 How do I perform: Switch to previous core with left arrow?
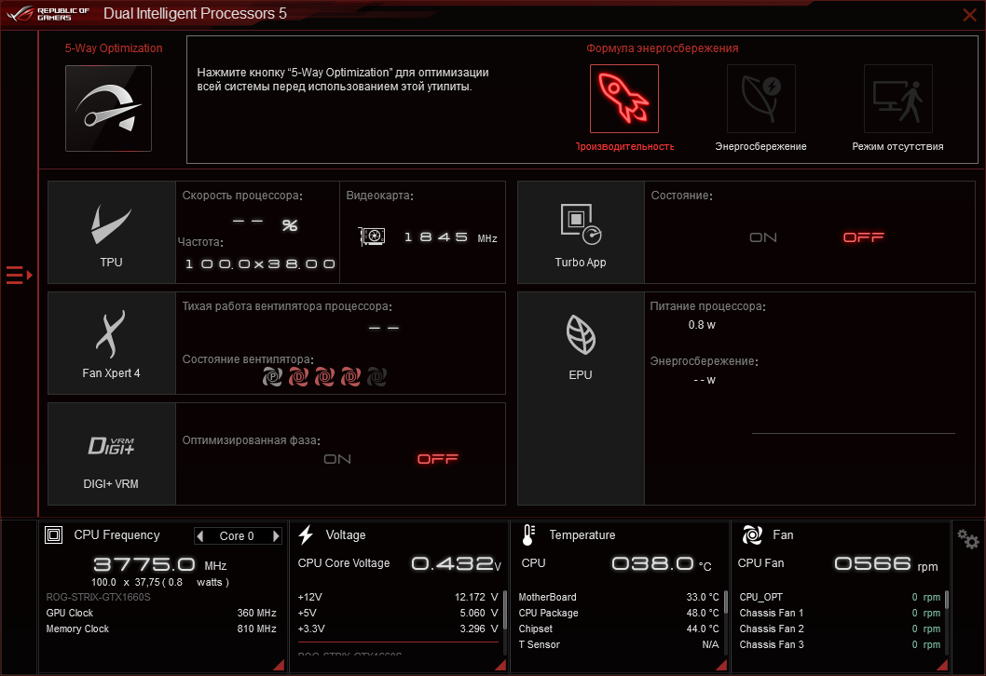(200, 536)
